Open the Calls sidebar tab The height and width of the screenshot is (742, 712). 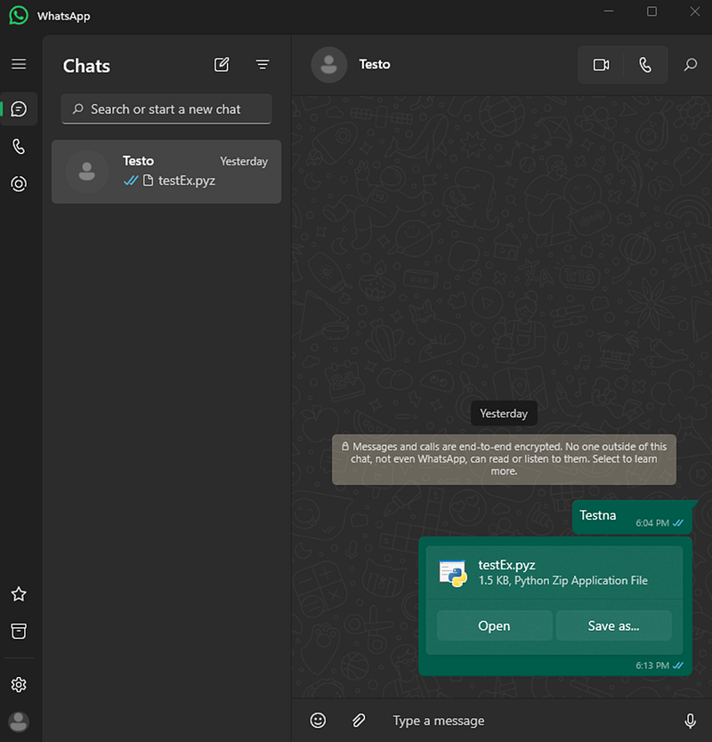click(x=19, y=147)
